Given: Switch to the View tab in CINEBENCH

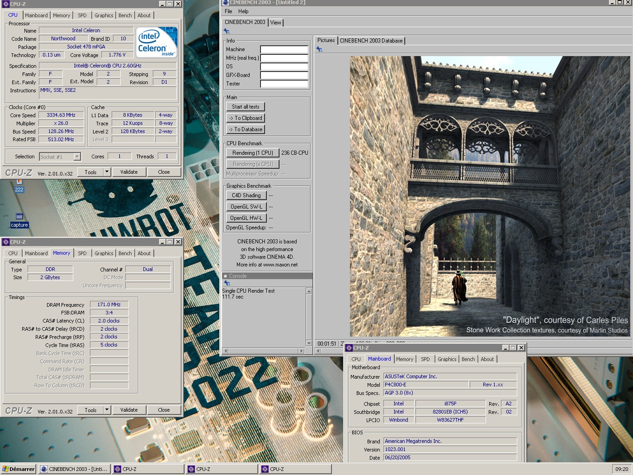Looking at the screenshot, I should click(276, 23).
